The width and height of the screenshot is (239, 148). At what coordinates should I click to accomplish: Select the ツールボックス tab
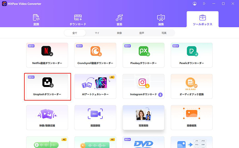(203, 19)
